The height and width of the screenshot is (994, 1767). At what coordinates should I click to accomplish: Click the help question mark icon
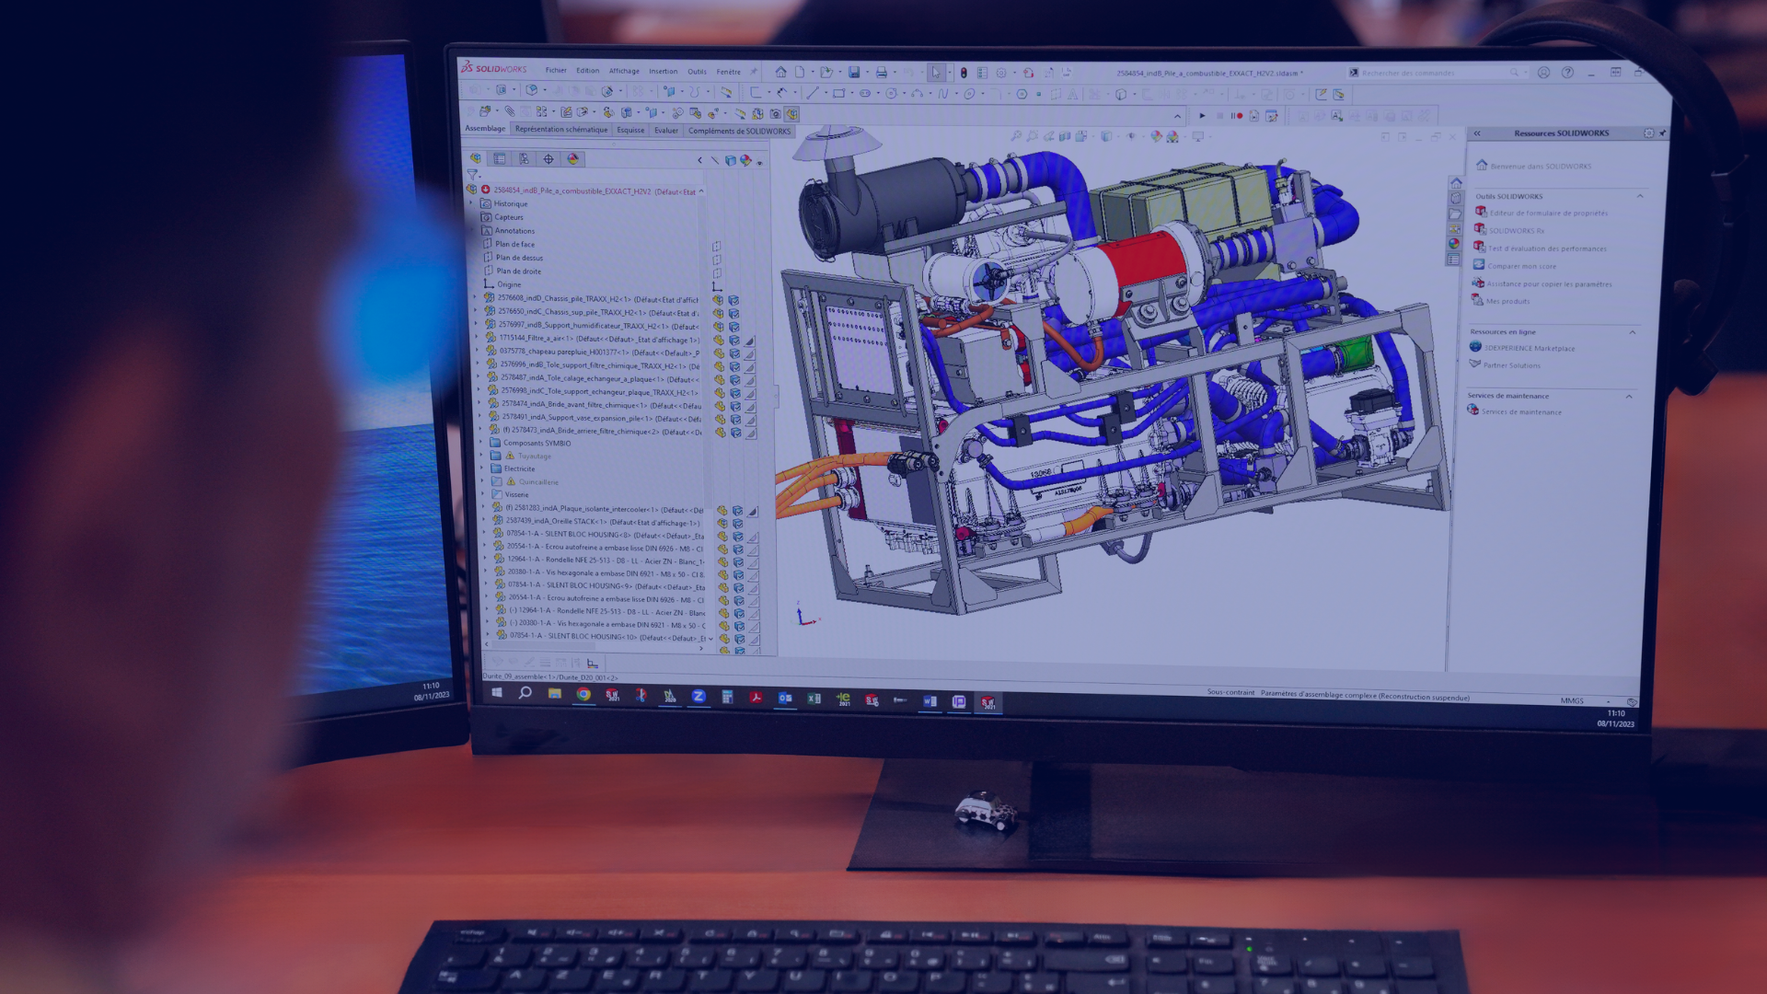[1567, 73]
